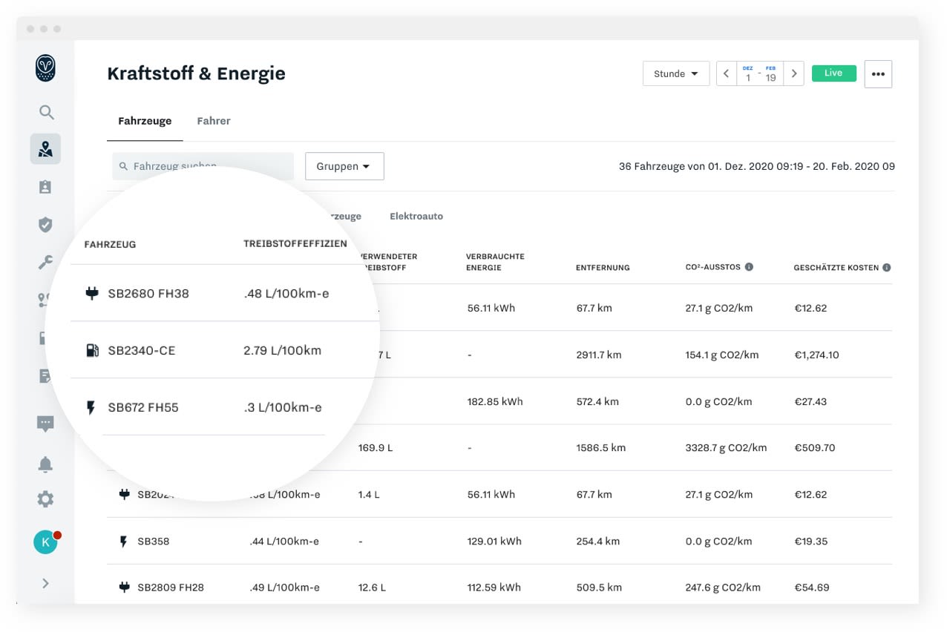
Task: Select the map location sidebar icon
Action: pos(45,149)
